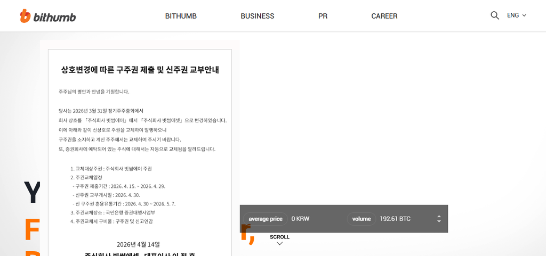The width and height of the screenshot is (546, 256).
Task: Click the line '신주권 교부개시일 : 2026. 4. 30.'
Action: tap(106, 195)
